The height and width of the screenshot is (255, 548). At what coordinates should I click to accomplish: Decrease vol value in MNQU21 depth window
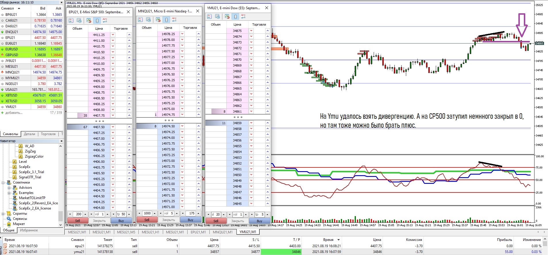(x=161, y=213)
